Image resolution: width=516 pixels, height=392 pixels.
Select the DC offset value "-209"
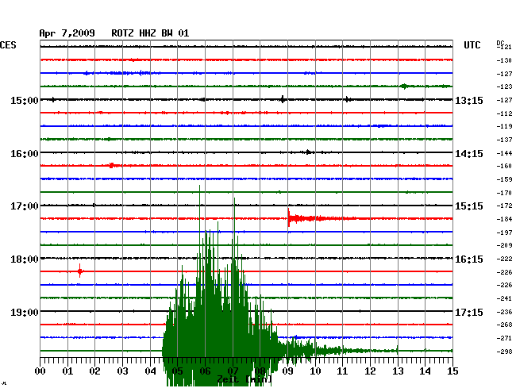504,245
